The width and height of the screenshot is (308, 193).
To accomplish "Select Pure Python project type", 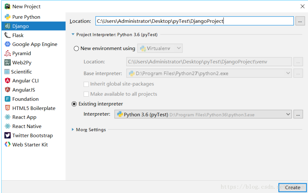I will (34, 17).
